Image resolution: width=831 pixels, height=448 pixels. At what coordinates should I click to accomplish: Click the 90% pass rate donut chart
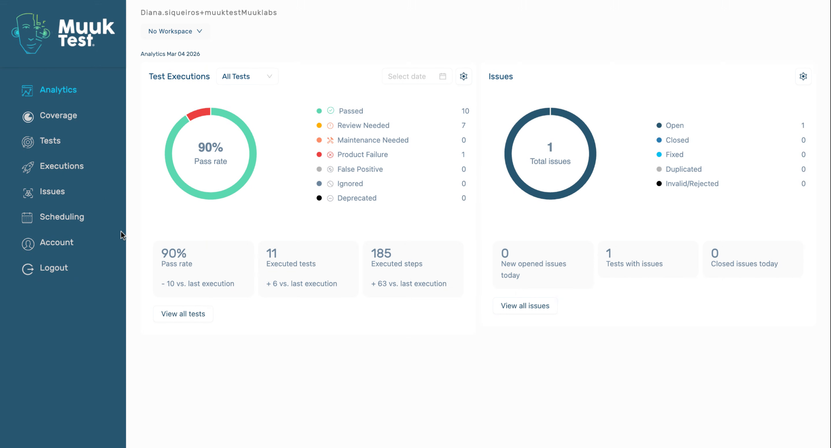pyautogui.click(x=210, y=154)
